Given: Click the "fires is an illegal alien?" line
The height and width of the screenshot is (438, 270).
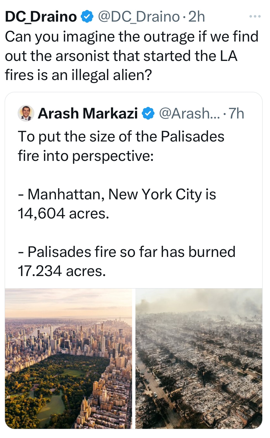Looking at the screenshot, I should tap(78, 75).
